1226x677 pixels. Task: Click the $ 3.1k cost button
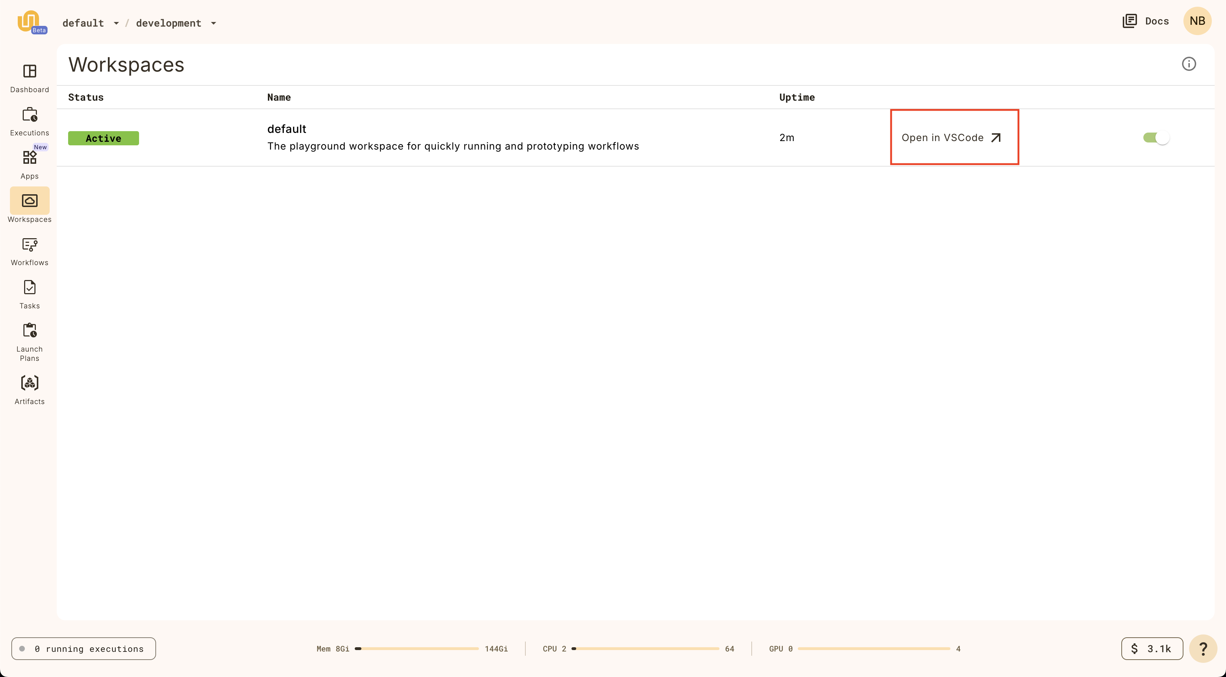[1152, 649]
